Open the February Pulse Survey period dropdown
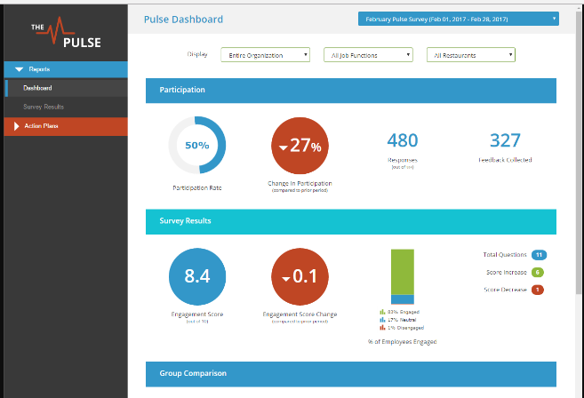Image resolution: width=584 pixels, height=398 pixels. (x=458, y=18)
